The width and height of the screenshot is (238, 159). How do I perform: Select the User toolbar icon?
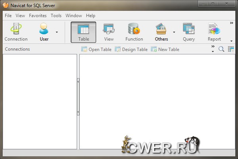[x=44, y=32]
